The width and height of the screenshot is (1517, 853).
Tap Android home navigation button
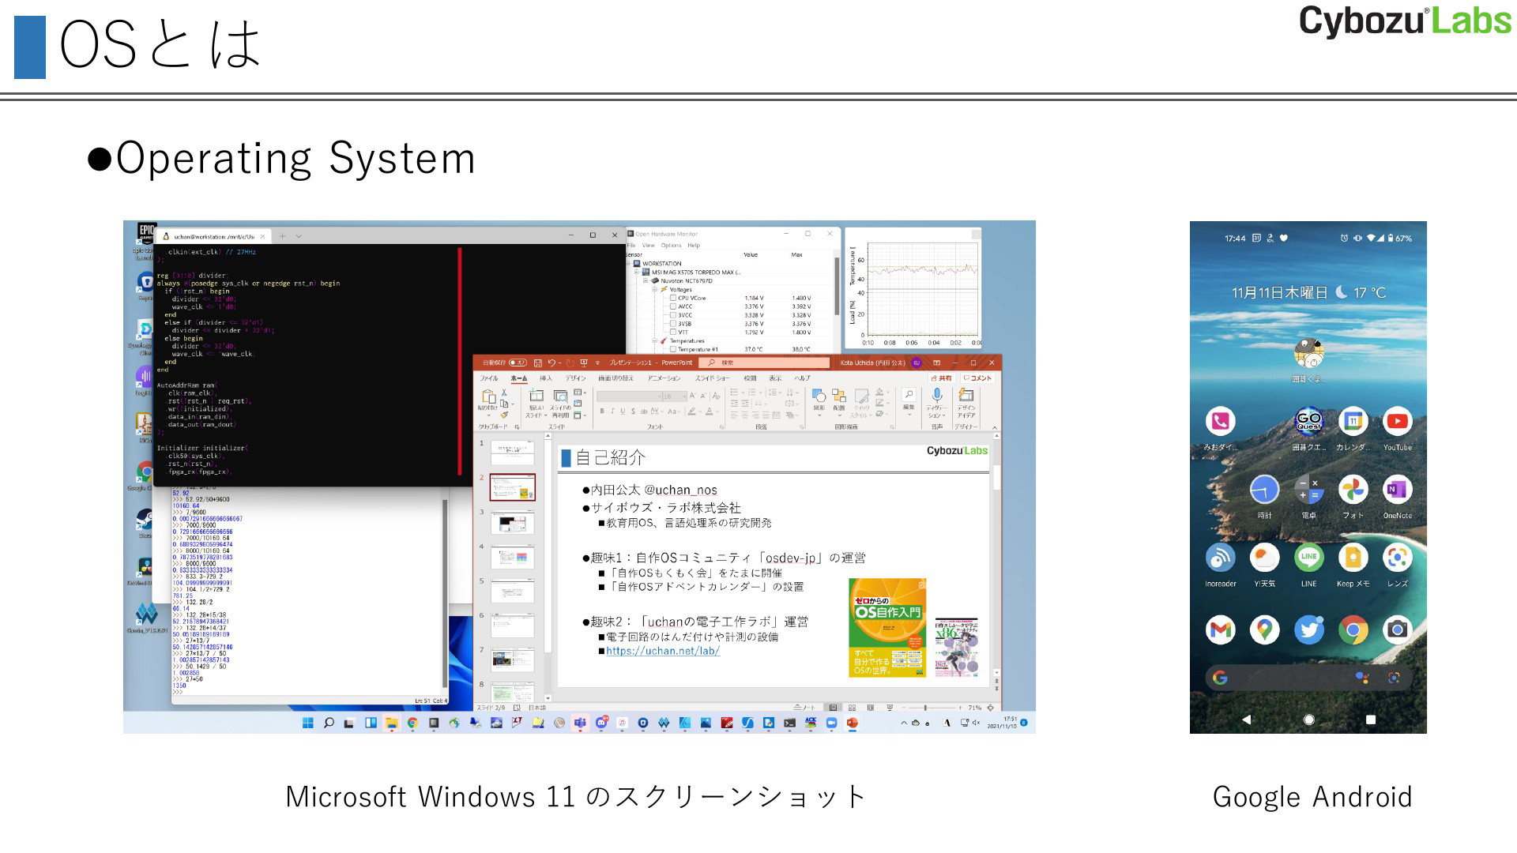tap(1309, 720)
